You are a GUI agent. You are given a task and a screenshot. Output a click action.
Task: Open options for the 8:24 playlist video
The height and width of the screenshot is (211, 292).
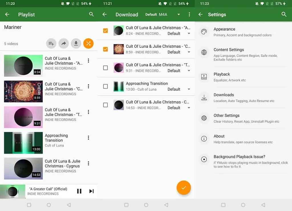click(x=88, y=61)
